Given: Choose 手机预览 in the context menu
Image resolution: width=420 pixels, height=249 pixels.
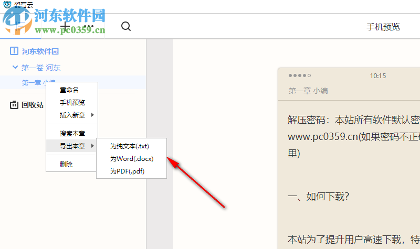Looking at the screenshot, I should point(72,102).
